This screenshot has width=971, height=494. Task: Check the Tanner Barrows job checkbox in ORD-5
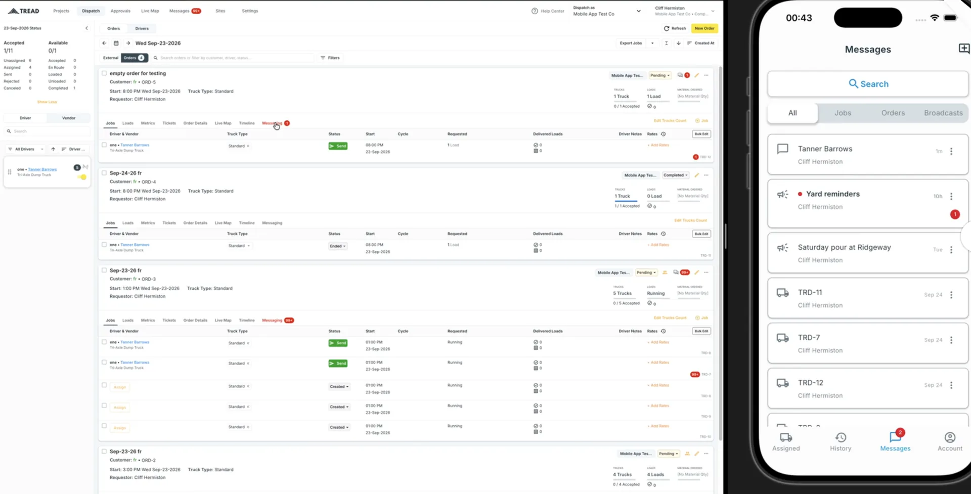[x=104, y=145]
